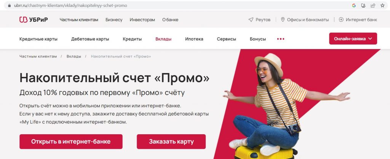Click the Заказать карту button

coord(171,142)
